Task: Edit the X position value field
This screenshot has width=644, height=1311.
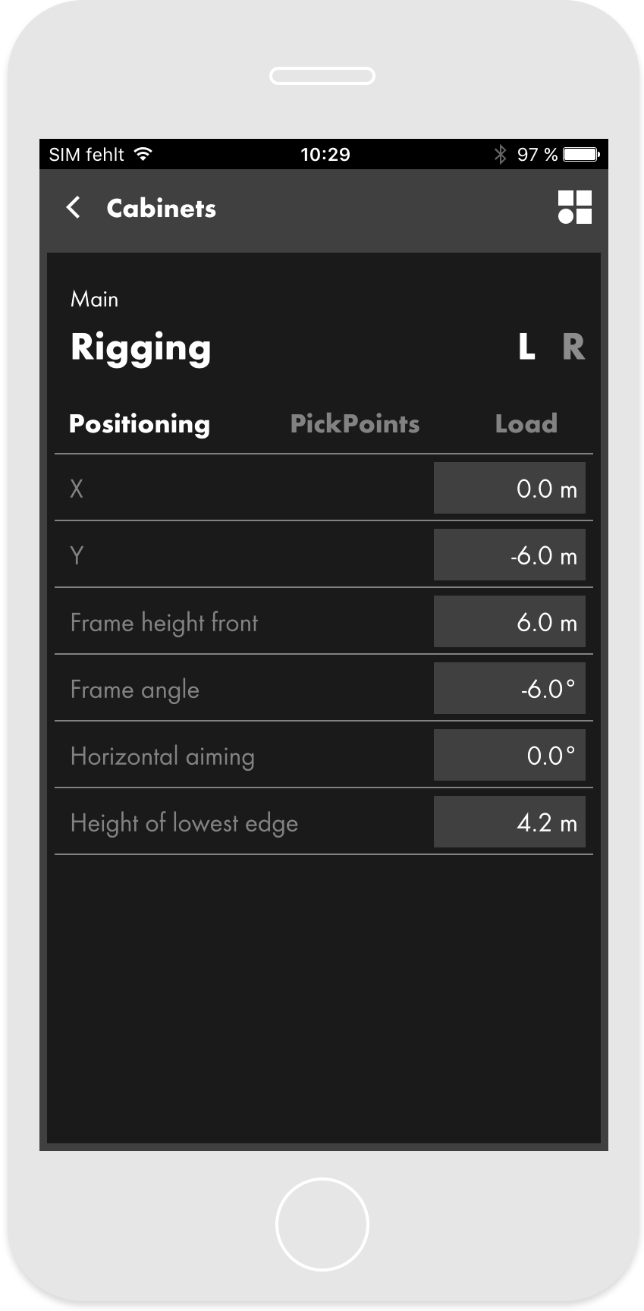Action: click(509, 489)
